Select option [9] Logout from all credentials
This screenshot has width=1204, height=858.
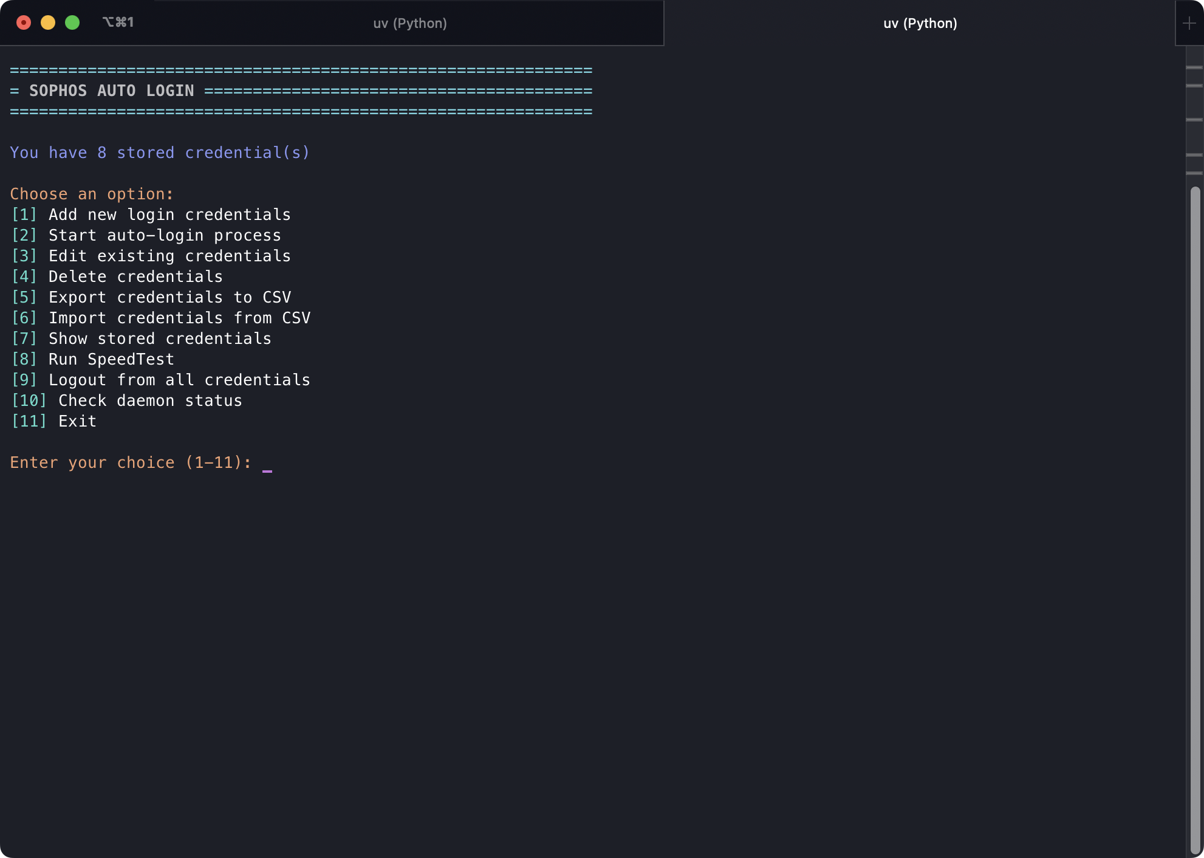[x=160, y=380]
